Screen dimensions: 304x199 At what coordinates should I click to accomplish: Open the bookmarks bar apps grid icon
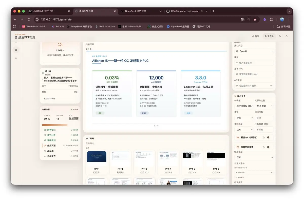[15, 26]
